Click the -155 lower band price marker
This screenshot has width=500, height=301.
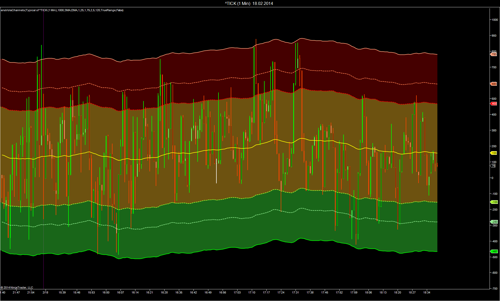[494, 202]
